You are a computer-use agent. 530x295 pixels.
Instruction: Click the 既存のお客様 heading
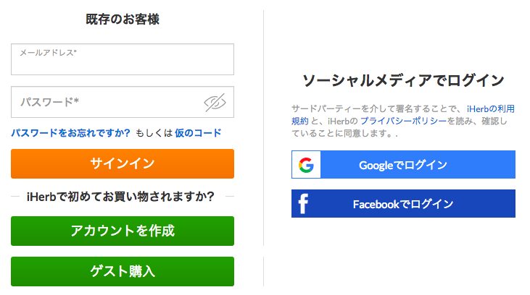click(x=123, y=20)
